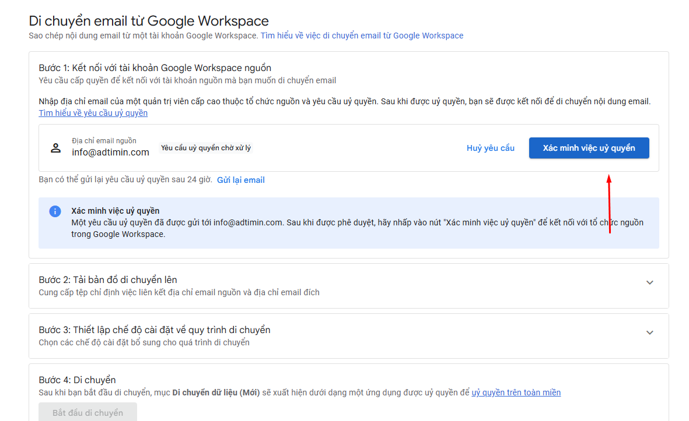Click the Bước 1 Kết nối với tài khoản heading

pos(155,68)
